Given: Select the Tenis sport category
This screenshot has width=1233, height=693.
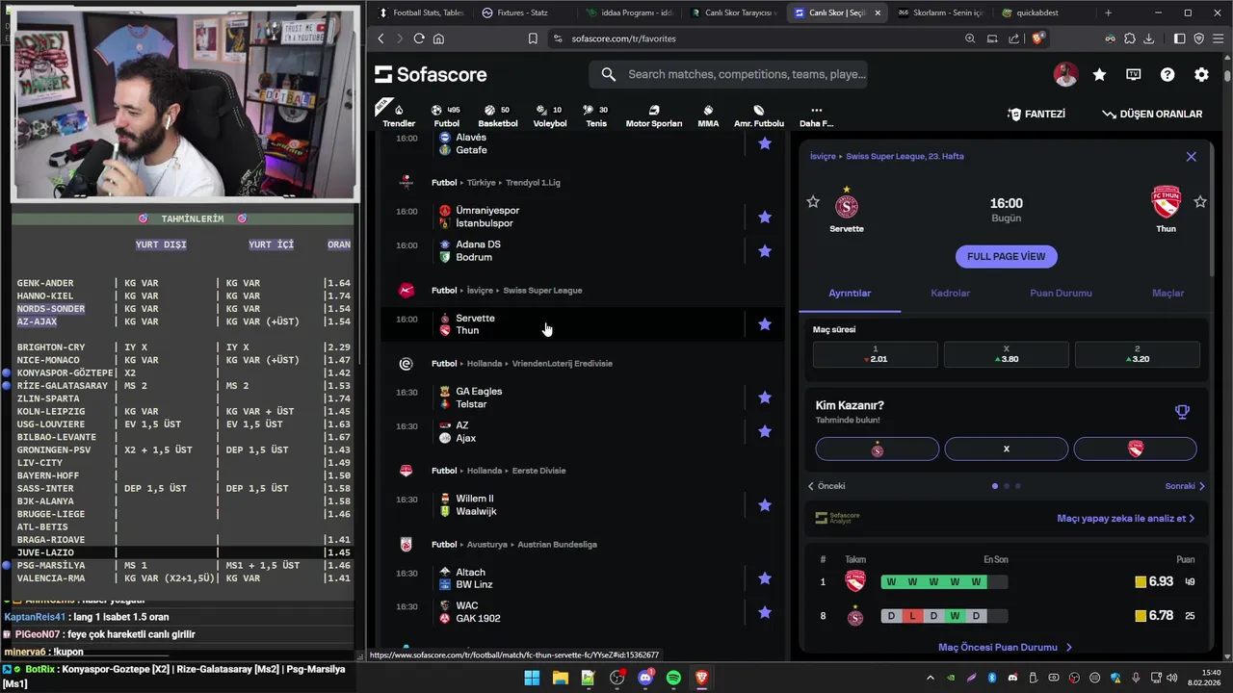Looking at the screenshot, I should point(596,115).
